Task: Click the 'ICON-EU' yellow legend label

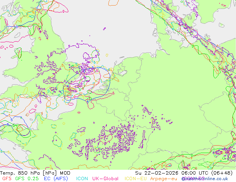Action: 135,179
